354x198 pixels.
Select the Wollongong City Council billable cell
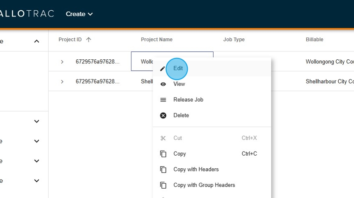coord(329,62)
